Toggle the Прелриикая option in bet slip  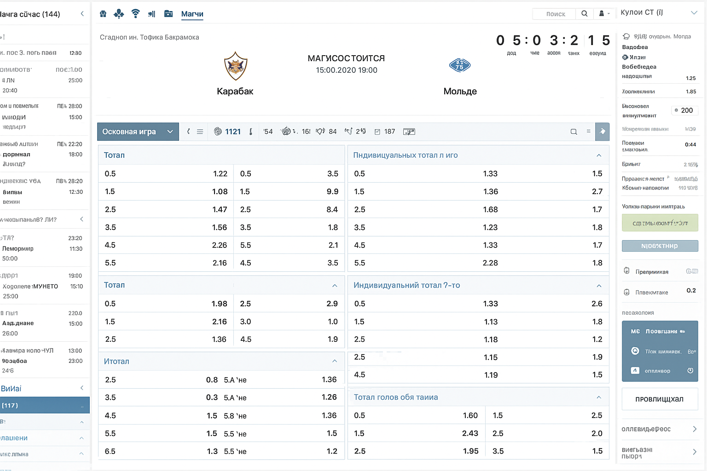(x=626, y=271)
